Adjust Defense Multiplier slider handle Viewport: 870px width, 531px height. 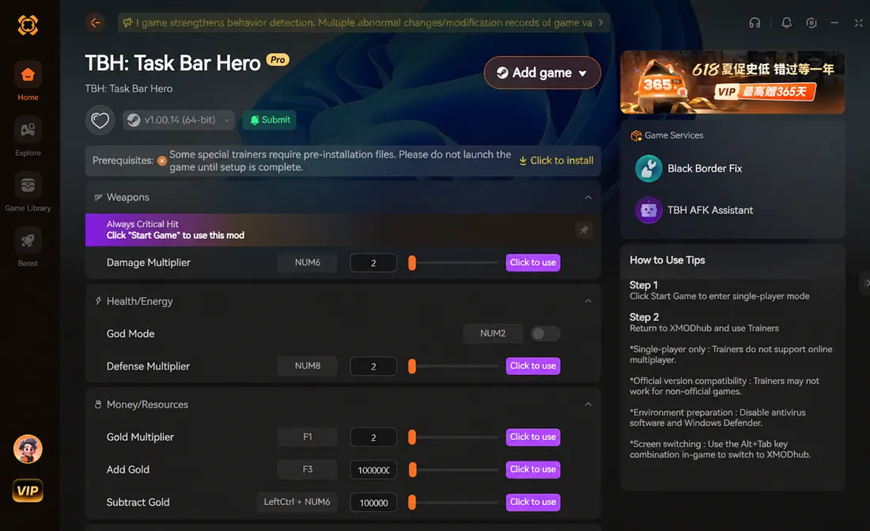pyautogui.click(x=412, y=366)
